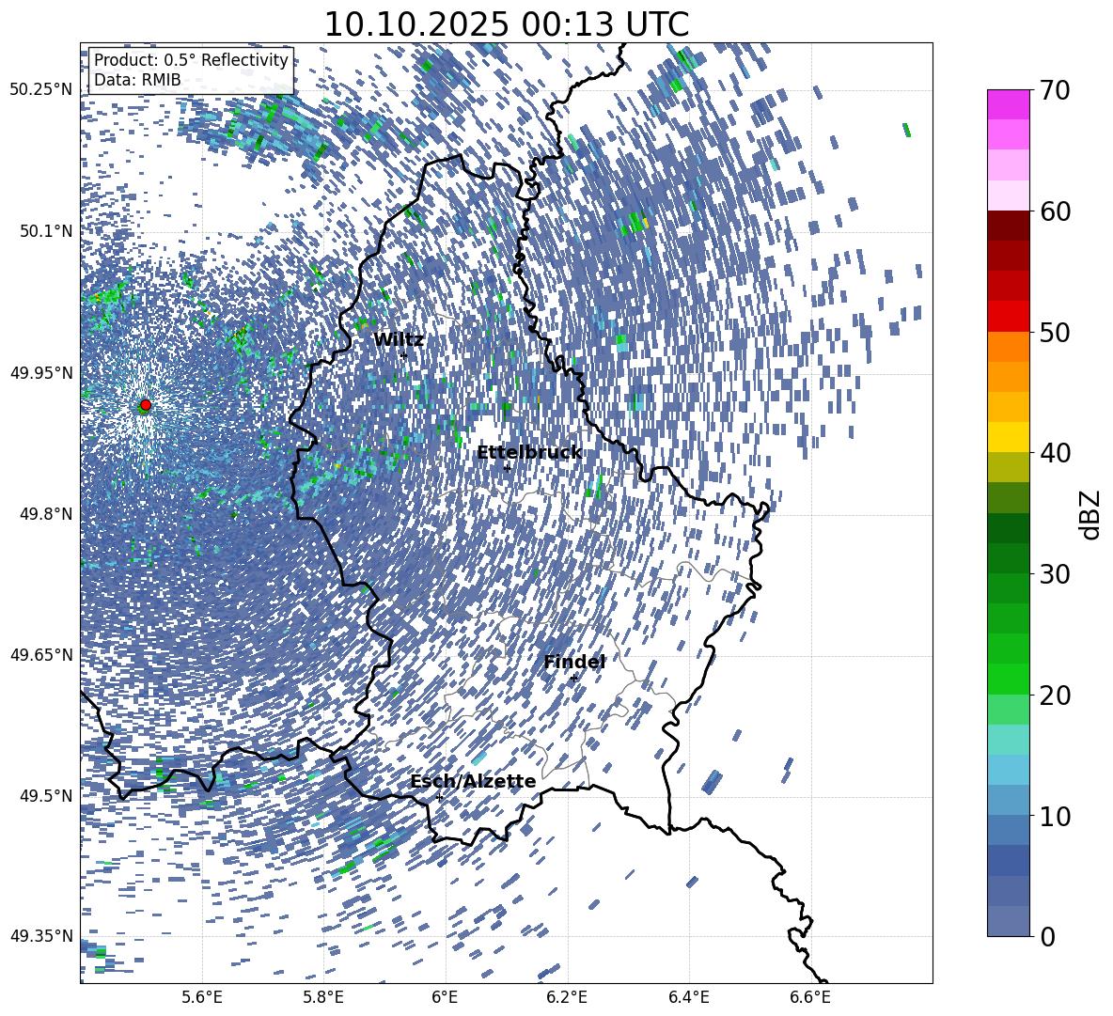
Task: Click the Ettelbruck city label
Action: 529,452
